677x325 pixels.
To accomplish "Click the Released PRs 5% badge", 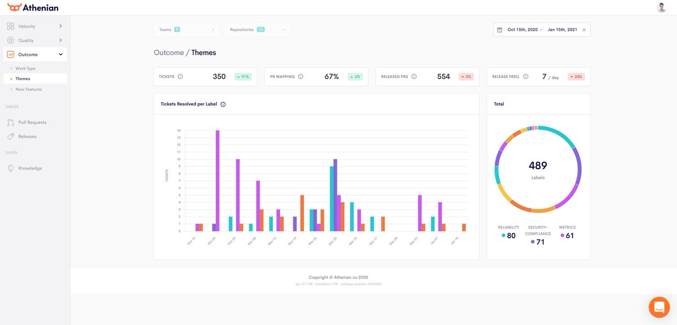I will point(466,77).
